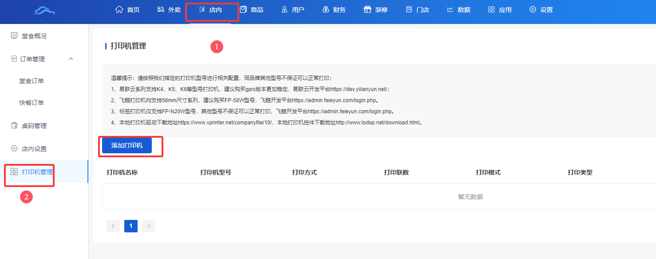The width and height of the screenshot is (656, 259).
Task: Click the storefront icon beside 门店
Action: (x=409, y=9)
